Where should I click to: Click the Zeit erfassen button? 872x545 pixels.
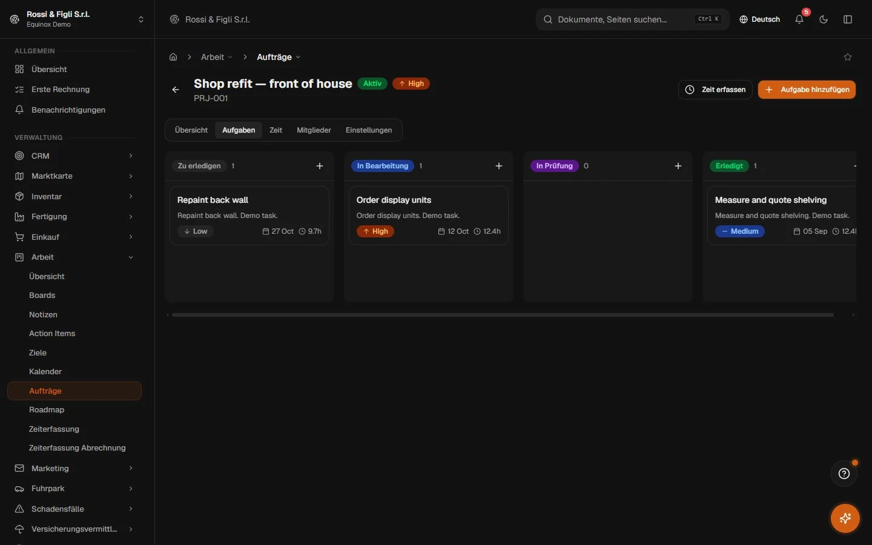[715, 90]
